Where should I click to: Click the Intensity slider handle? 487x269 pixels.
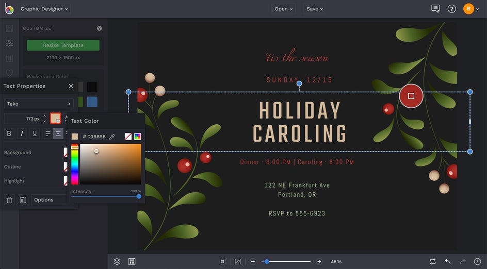[139, 196]
